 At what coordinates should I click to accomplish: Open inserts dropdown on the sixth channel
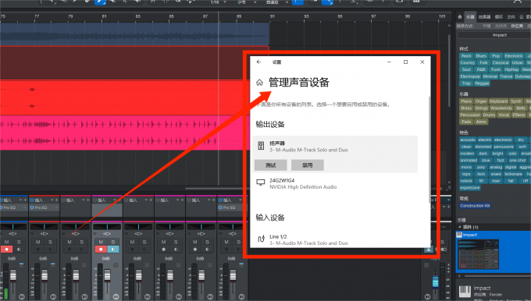pyautogui.click(x=177, y=200)
